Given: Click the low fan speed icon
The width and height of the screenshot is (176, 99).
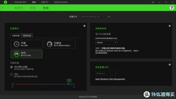Looking at the screenshot, I should pos(13,84).
